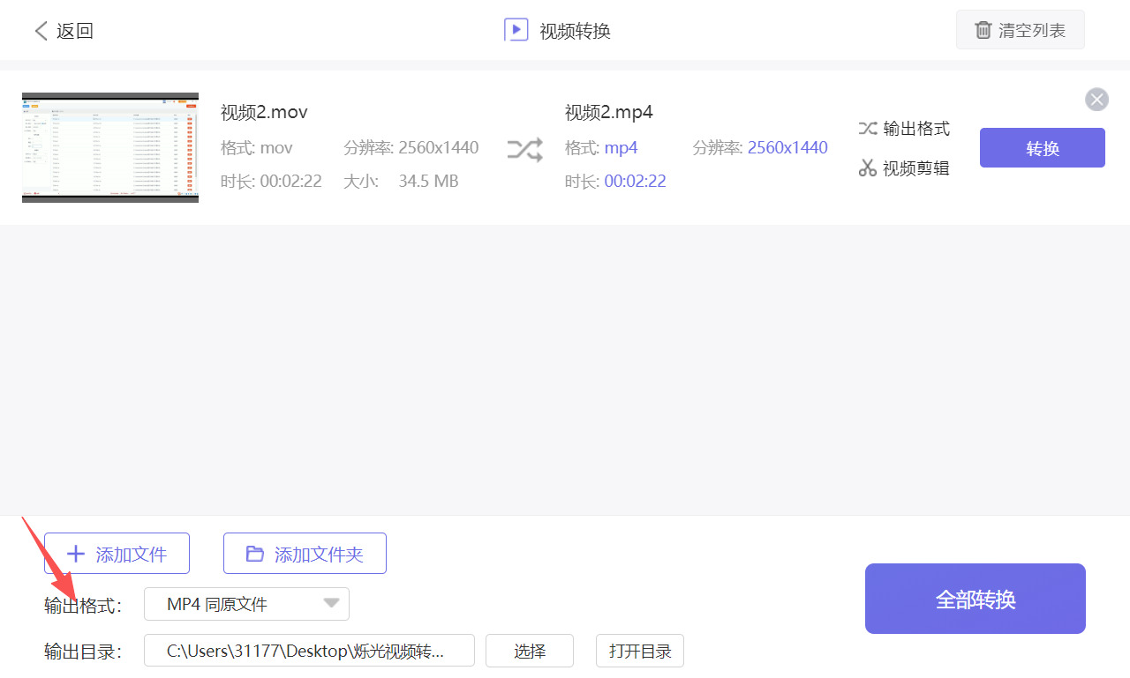Screen dimensions: 1130x678
Task: Click the conversion arrows between file info
Action: (x=524, y=150)
